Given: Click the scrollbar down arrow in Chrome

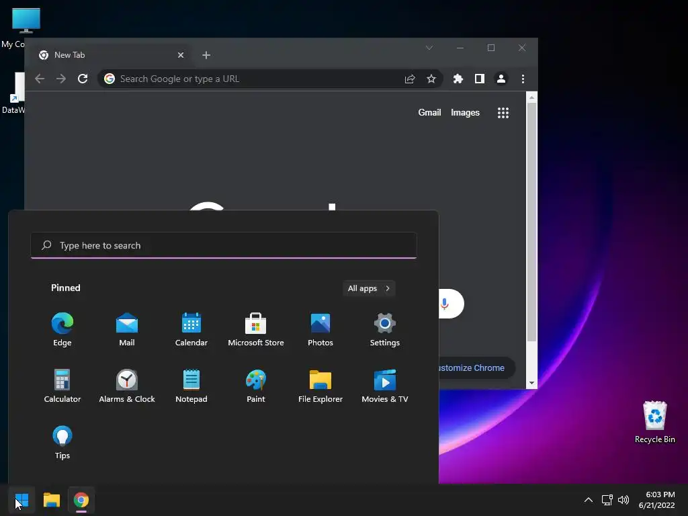Looking at the screenshot, I should click(x=532, y=383).
